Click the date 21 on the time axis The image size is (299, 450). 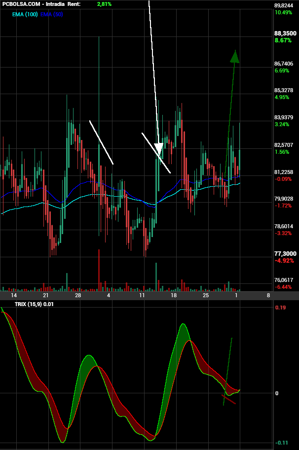pos(46,295)
